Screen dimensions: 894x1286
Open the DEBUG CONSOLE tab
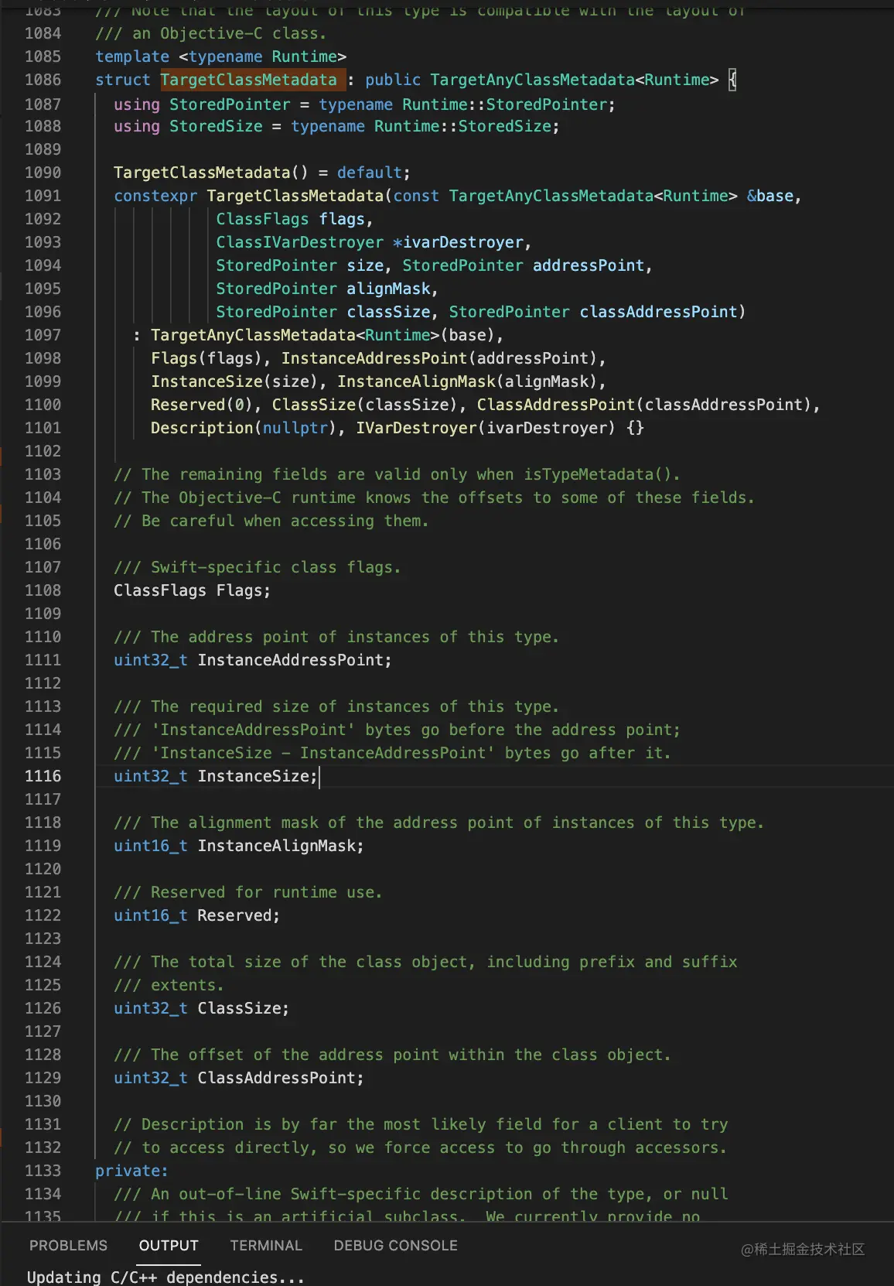coord(396,1246)
